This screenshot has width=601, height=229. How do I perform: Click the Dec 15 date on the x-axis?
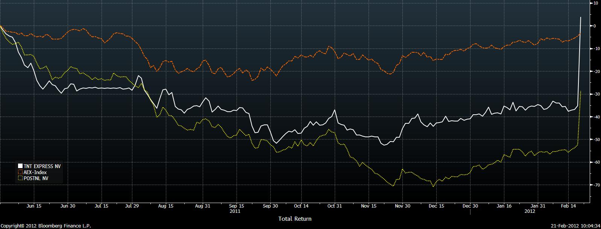pyautogui.click(x=436, y=206)
